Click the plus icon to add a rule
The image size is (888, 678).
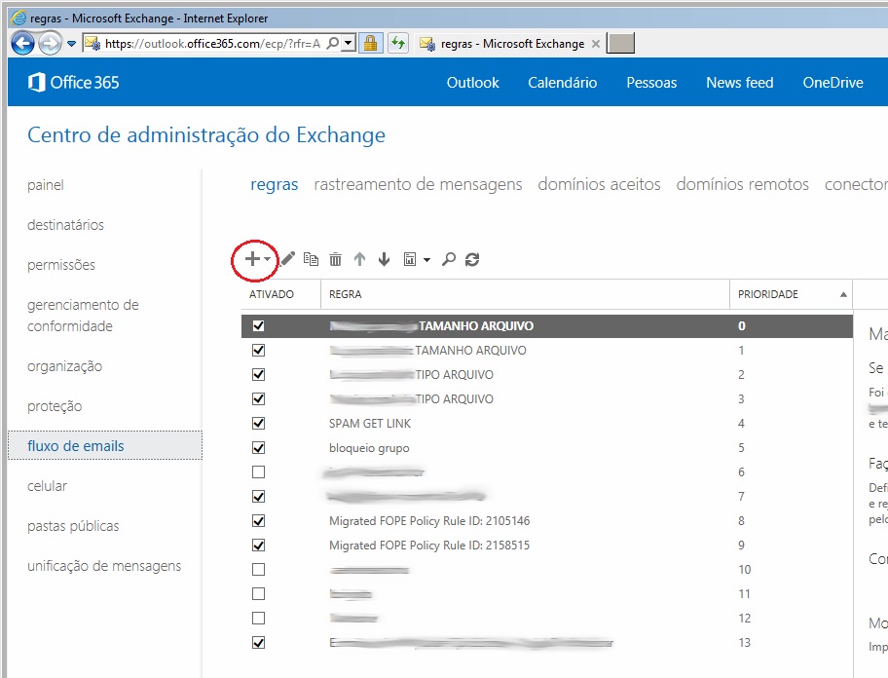click(x=252, y=259)
